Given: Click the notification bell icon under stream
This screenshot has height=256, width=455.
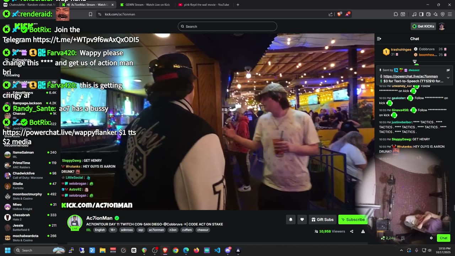Looking at the screenshot, I should (x=290, y=219).
